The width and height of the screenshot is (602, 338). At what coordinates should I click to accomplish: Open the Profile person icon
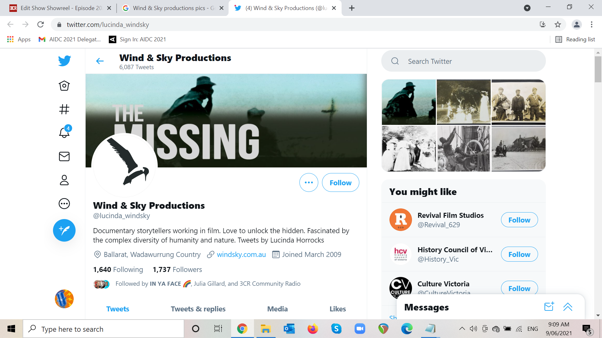click(x=64, y=180)
